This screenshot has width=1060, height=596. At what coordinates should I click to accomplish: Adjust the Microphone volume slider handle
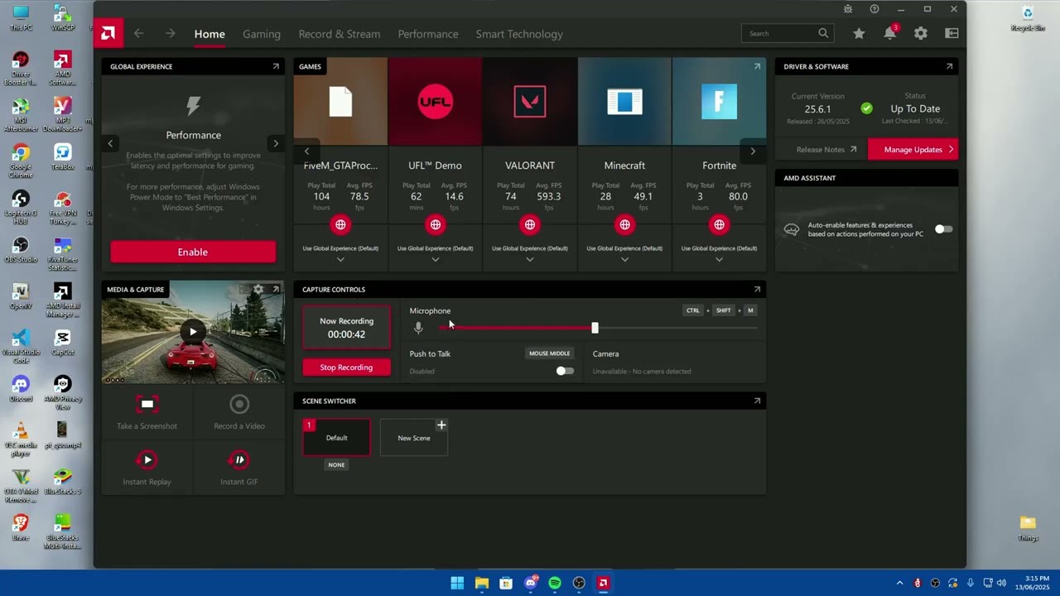[x=595, y=328]
